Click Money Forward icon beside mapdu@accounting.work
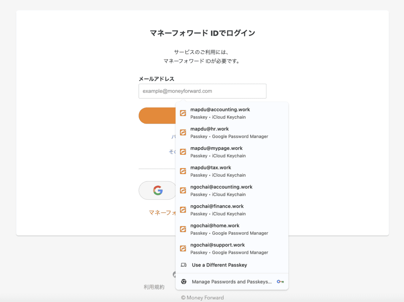This screenshot has width=404, height=302. pos(183,113)
